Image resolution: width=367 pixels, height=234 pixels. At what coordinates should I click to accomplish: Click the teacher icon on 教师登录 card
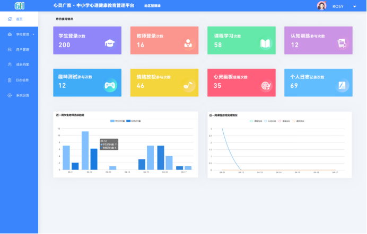188,43
